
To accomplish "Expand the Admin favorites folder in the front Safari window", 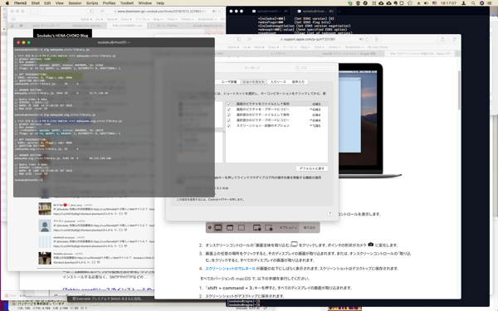I will [x=233, y=47].
